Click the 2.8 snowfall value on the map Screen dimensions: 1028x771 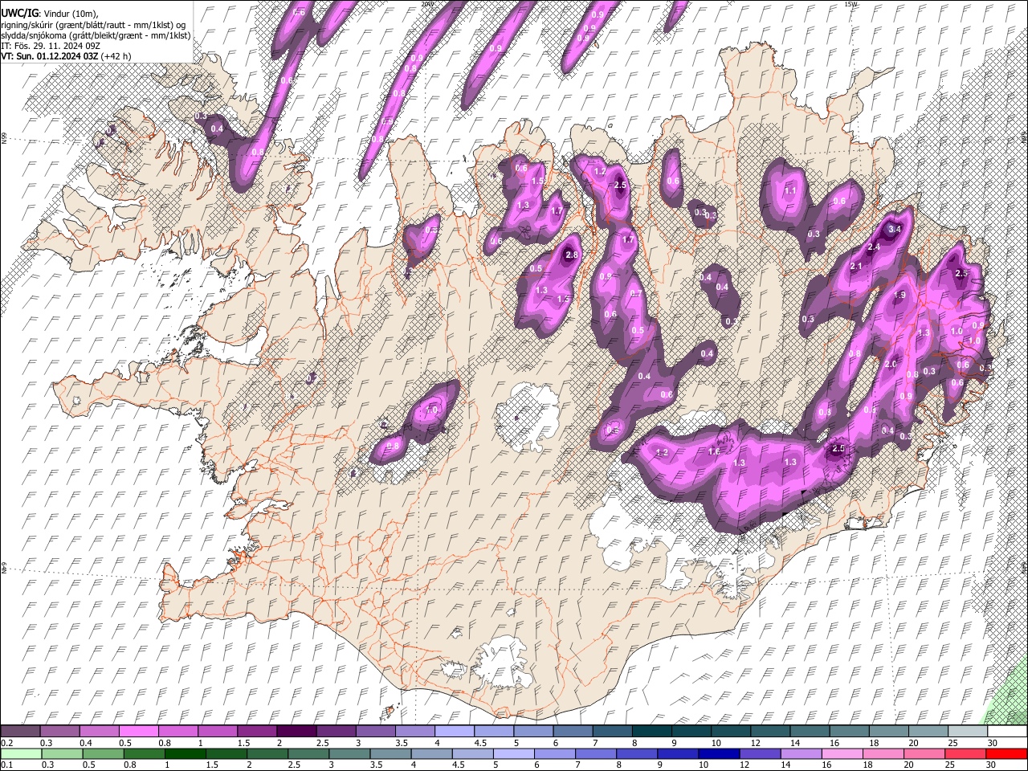[572, 255]
